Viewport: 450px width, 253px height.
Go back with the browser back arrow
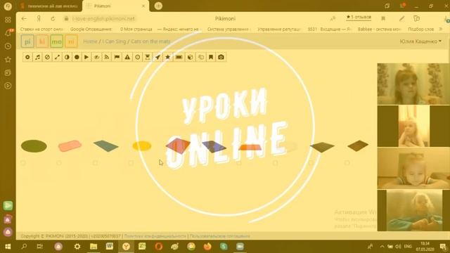pyautogui.click(x=24, y=19)
